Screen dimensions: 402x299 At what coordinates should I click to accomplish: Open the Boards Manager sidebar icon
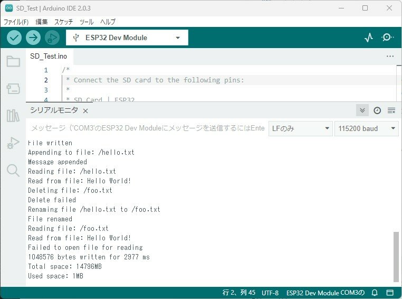[x=13, y=88]
